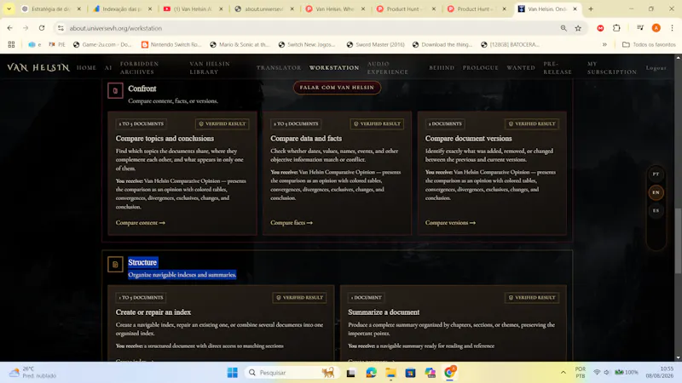Open the Audio Experience menu item
The image size is (682, 383).
click(x=388, y=68)
